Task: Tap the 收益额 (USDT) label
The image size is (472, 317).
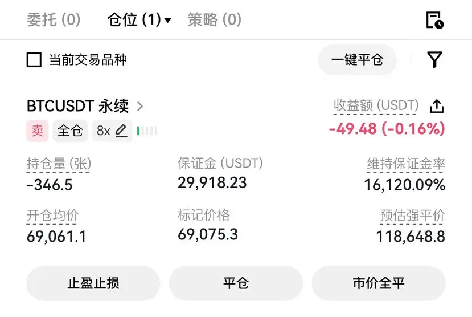Action: tap(376, 106)
